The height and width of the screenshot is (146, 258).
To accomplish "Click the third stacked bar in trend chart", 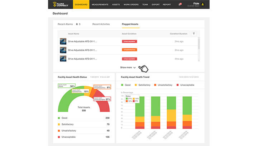I will (171, 113).
